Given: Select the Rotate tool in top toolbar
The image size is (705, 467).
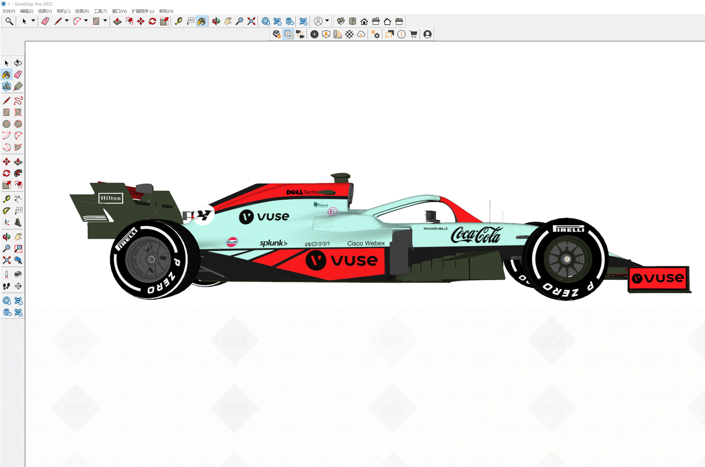Looking at the screenshot, I should point(152,21).
